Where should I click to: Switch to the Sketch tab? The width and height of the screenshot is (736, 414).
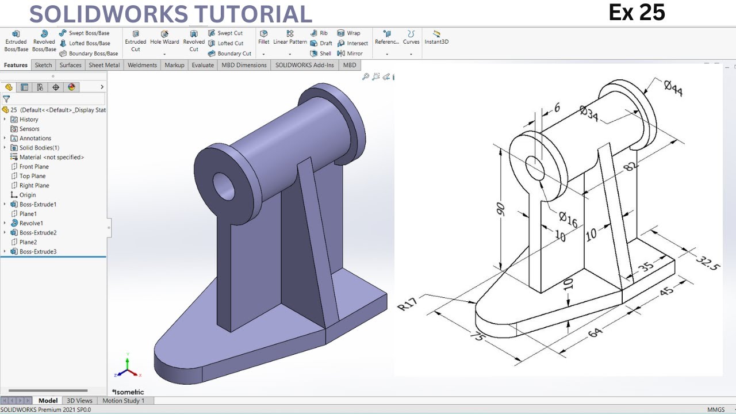[x=43, y=65]
